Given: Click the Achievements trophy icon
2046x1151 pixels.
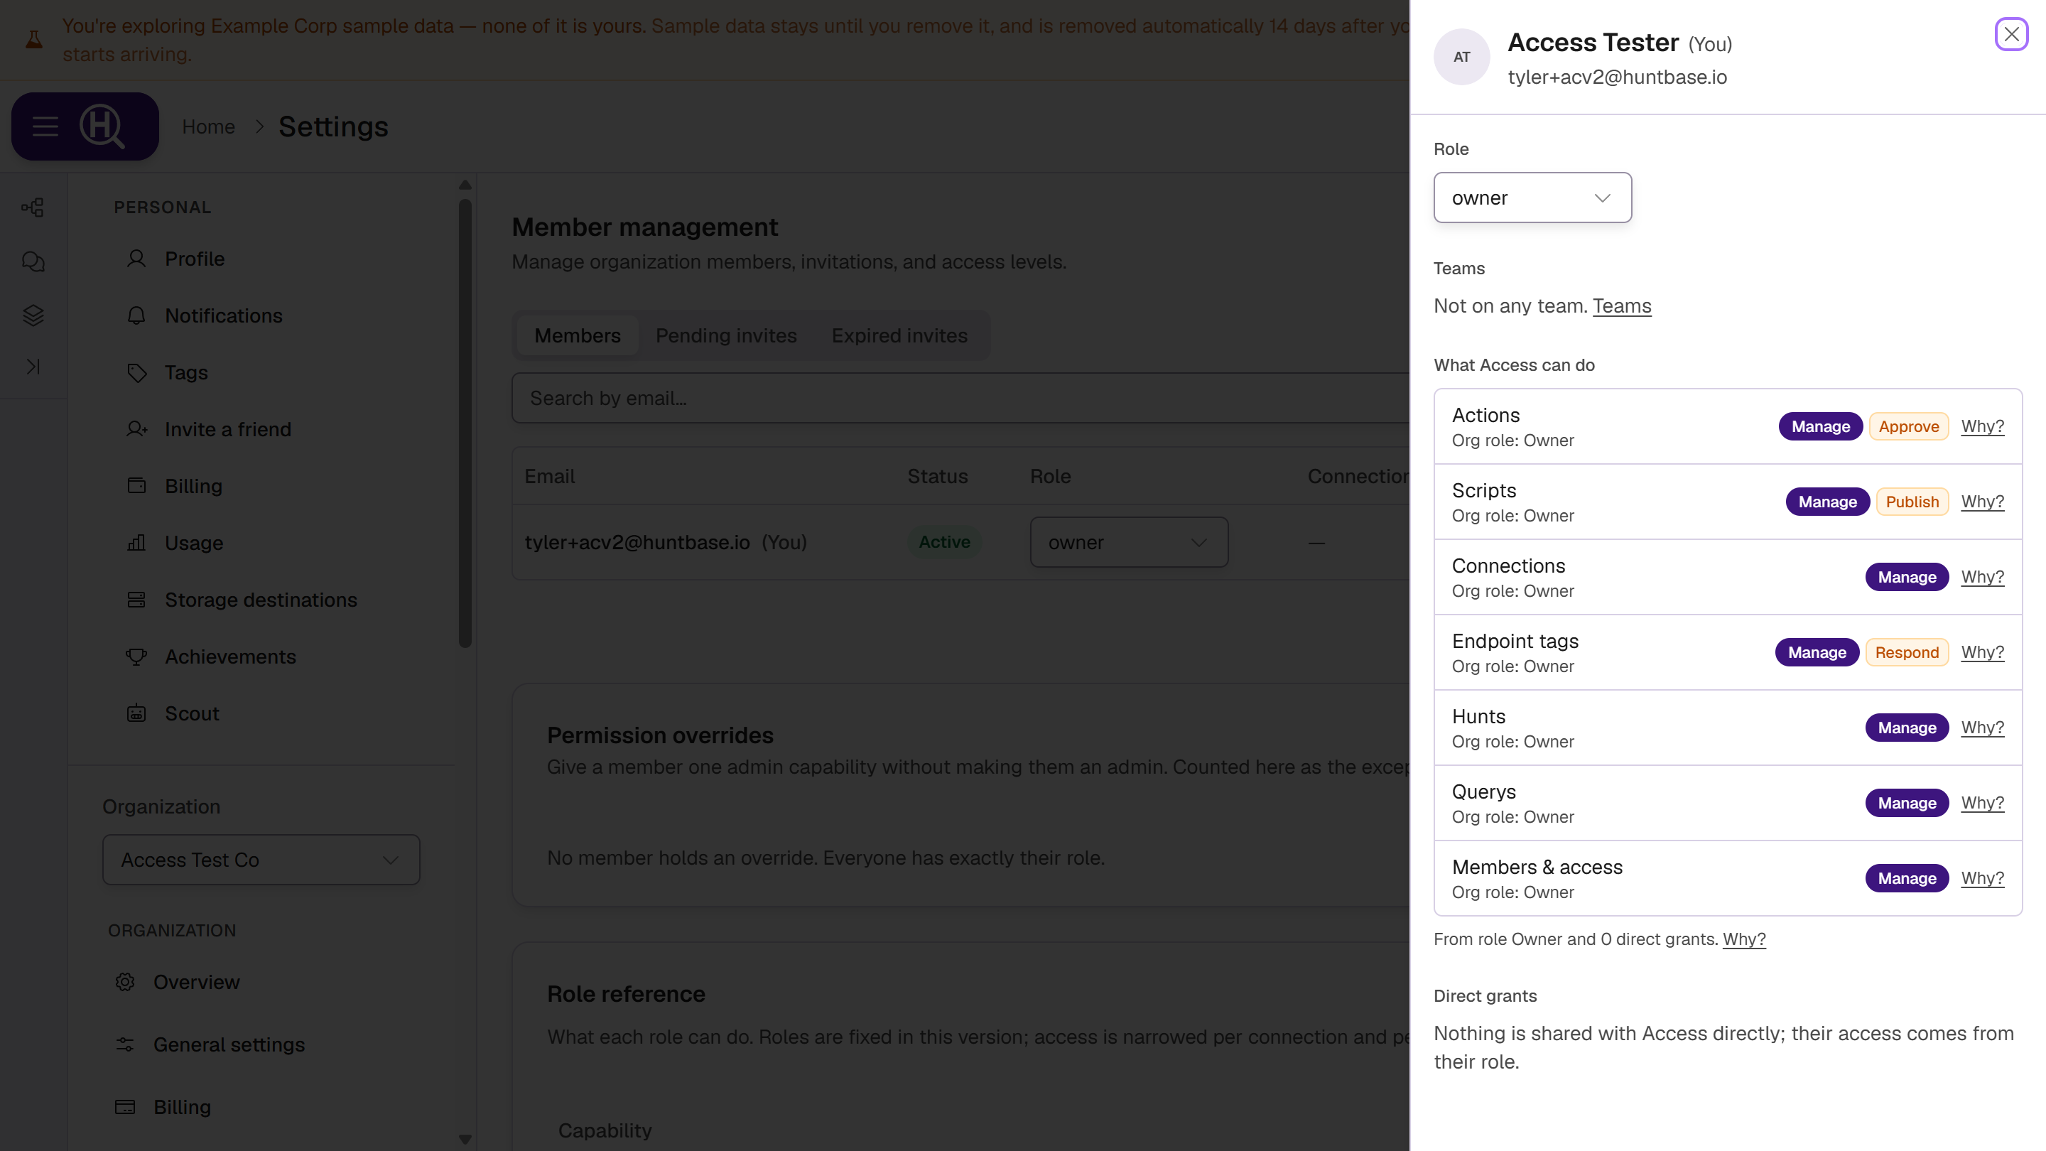Looking at the screenshot, I should click(136, 656).
